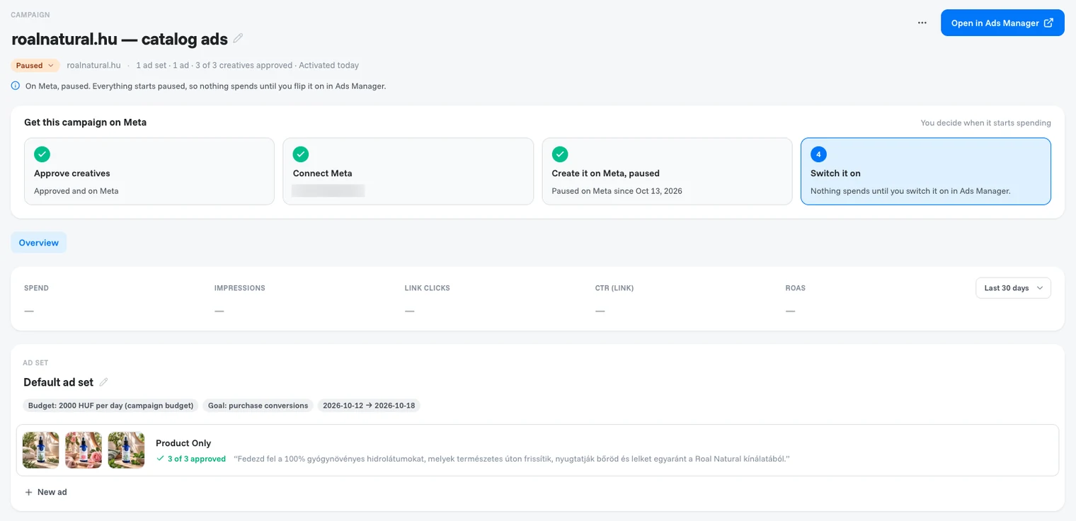Viewport: 1076px width, 521px height.
Task: Click green checkmark on Approve creatives
Action: pos(42,154)
